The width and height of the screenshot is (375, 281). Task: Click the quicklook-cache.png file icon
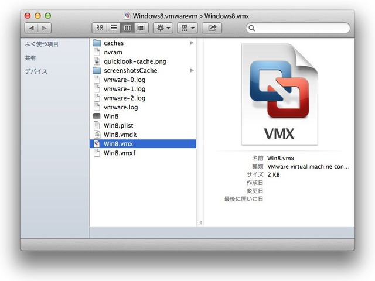click(97, 61)
